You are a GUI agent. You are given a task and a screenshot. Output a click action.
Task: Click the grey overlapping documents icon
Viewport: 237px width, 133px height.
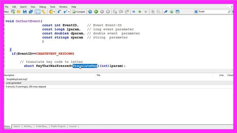pyautogui.click(x=153, y=11)
